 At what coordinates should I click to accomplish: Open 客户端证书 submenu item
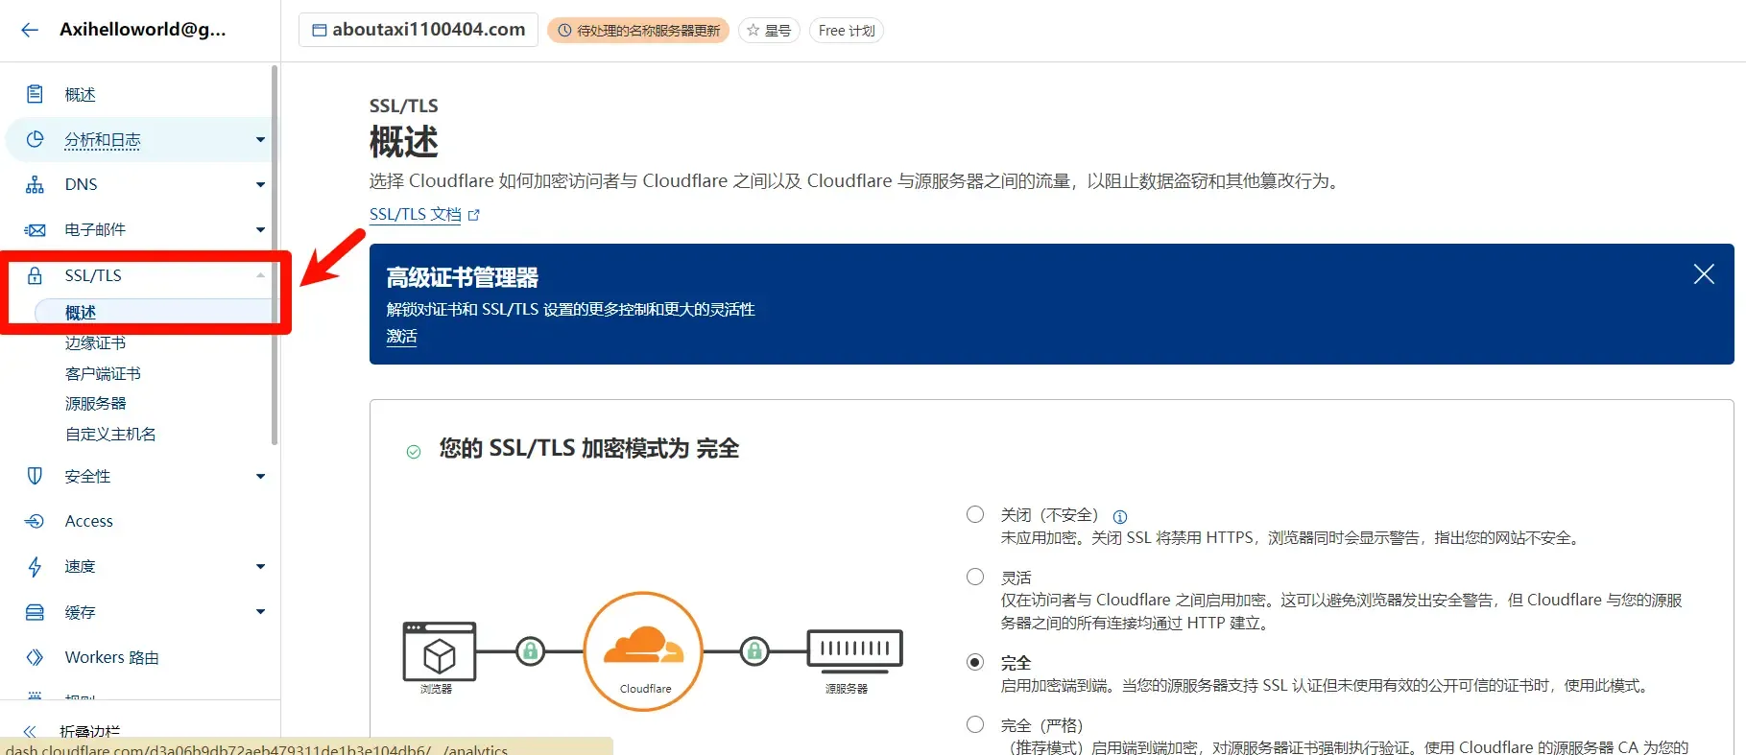(x=103, y=373)
